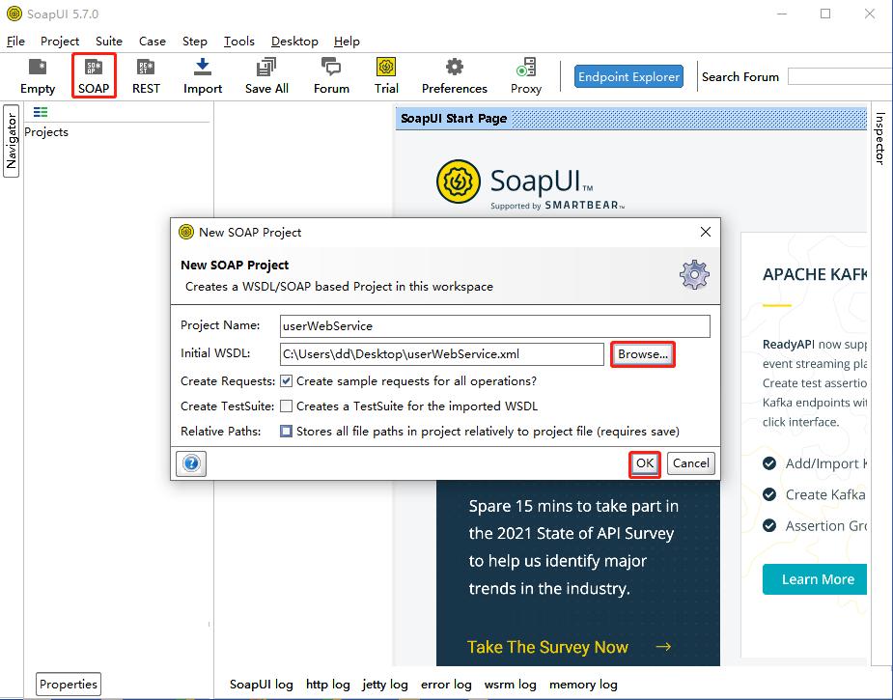893x700 pixels.
Task: Open the Inspector side tab
Action: [x=880, y=138]
